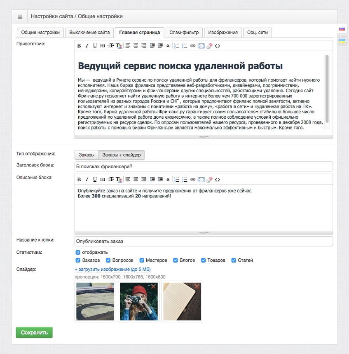
Task: Align text left in the block description editor
Action: (128, 180)
